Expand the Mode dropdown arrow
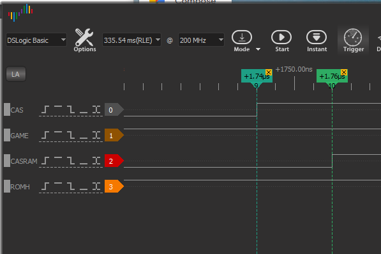The height and width of the screenshot is (254, 381). point(258,49)
